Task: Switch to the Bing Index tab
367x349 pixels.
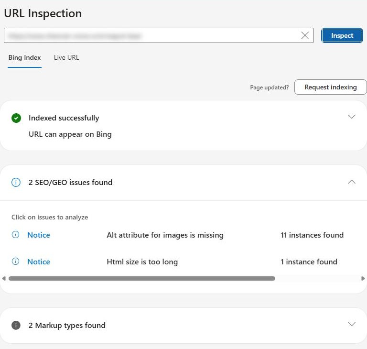Action: click(24, 58)
